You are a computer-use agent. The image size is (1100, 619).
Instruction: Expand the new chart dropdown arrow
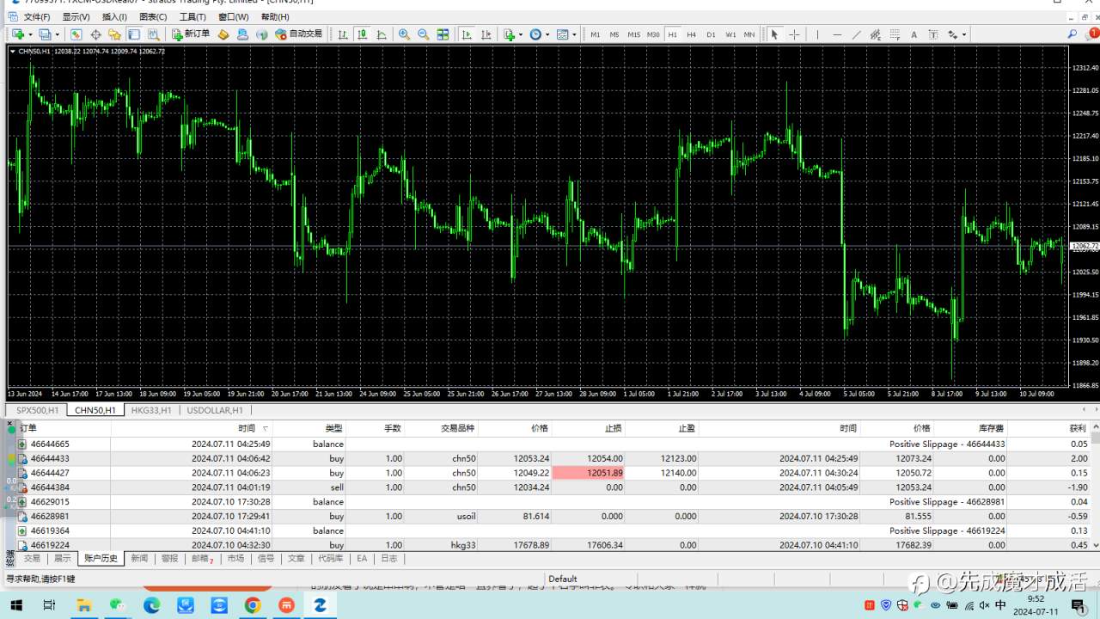[30, 34]
